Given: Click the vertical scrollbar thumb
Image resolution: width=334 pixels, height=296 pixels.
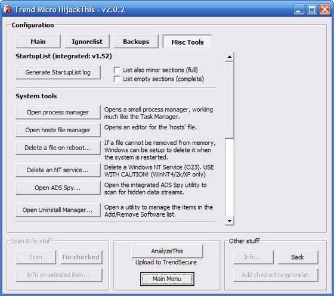Looking at the screenshot, I should point(230,100).
